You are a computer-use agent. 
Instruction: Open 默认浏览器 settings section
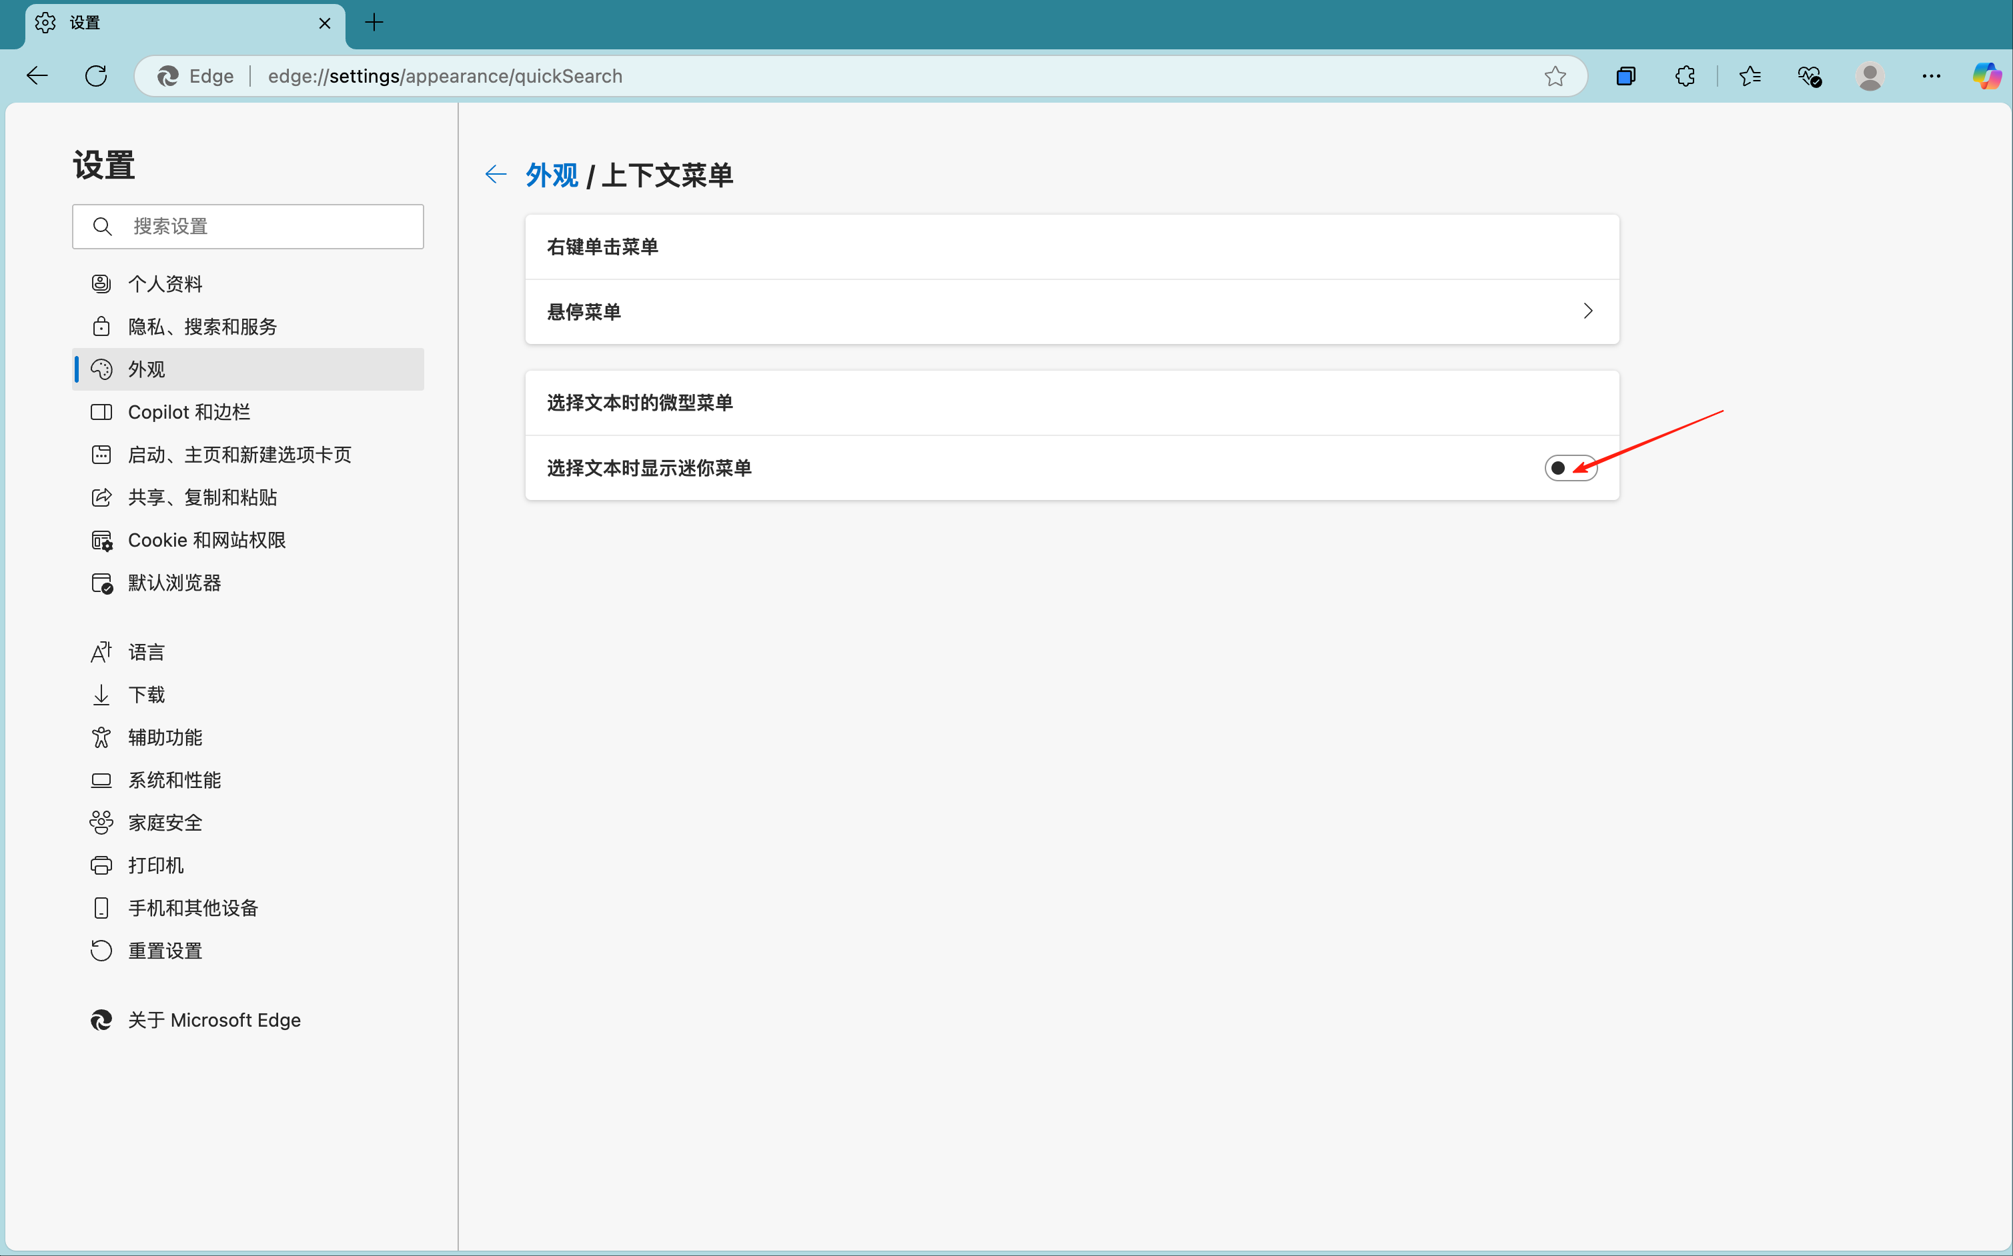point(247,583)
